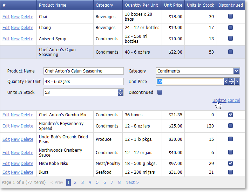250x193 pixels.
Task: Cancel editing the product
Action: [234, 101]
